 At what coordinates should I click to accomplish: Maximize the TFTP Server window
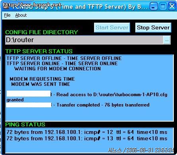[163, 6]
